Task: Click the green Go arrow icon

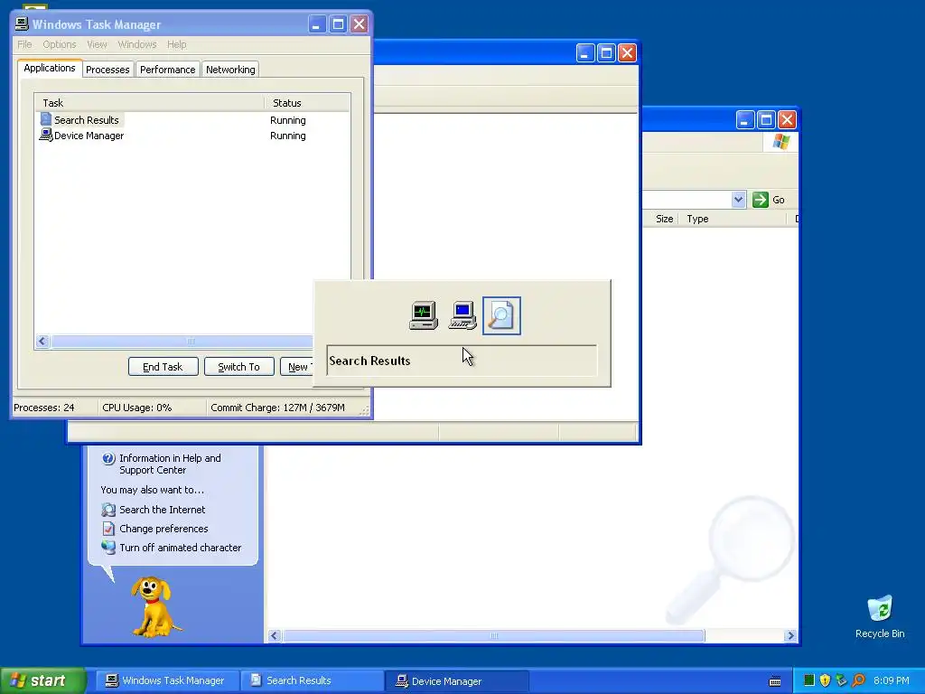Action: [761, 200]
